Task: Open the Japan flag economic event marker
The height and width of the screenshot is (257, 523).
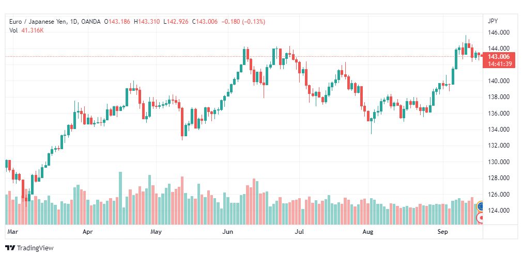Action: click(480, 218)
